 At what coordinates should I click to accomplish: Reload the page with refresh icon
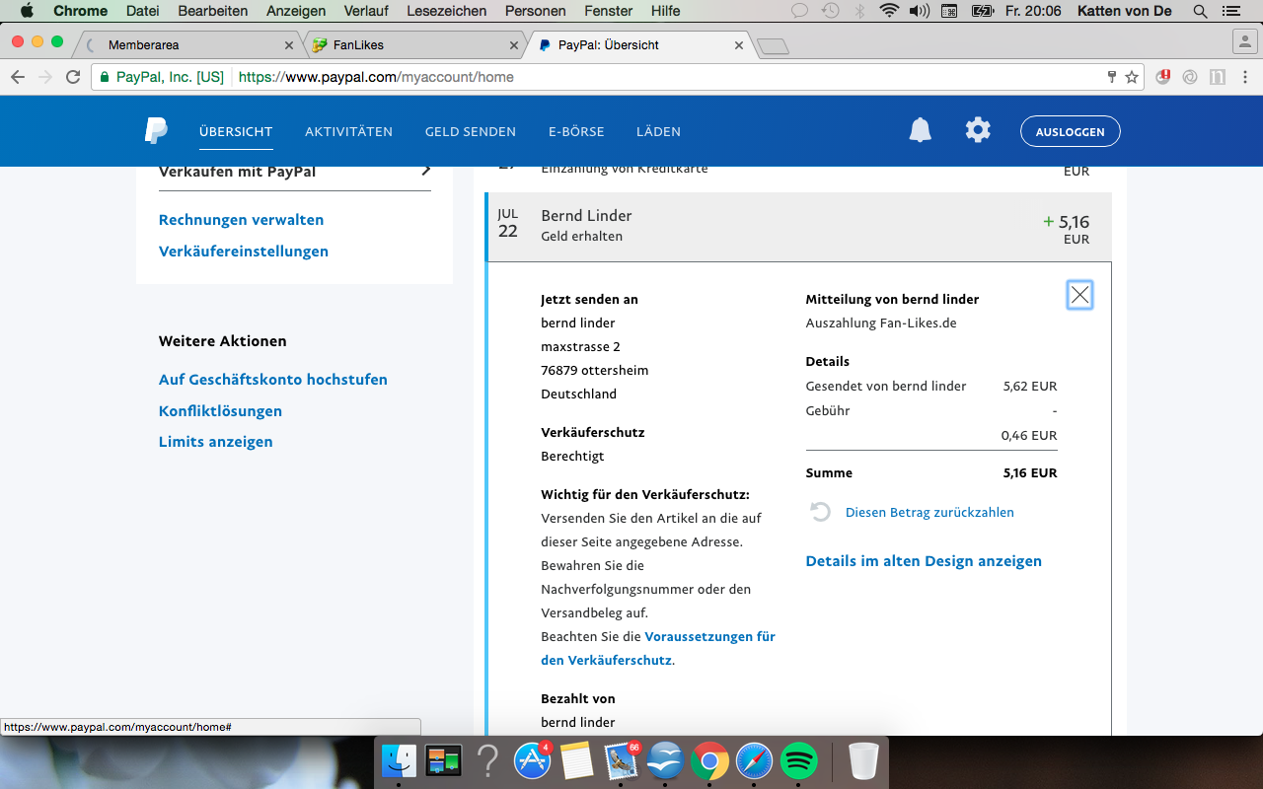pos(73,77)
